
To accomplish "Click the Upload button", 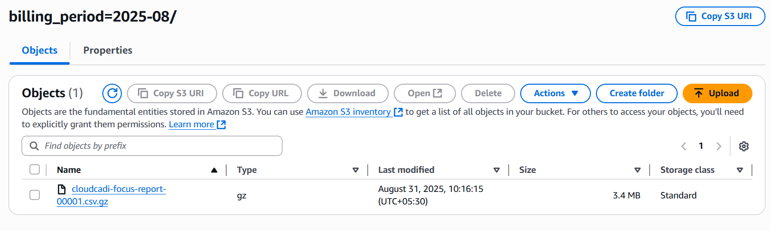I will point(717,93).
